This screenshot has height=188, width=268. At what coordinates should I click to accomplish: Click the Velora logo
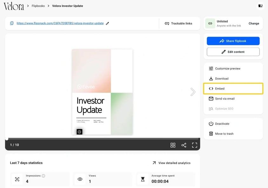[x=14, y=6]
